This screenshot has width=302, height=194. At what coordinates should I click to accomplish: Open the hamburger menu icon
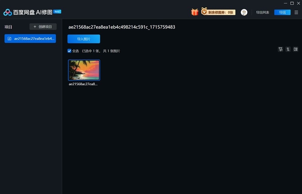[296, 12]
